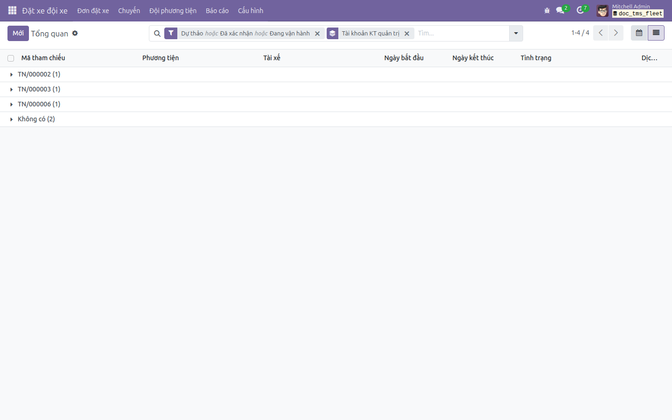
Task: Switch to list view
Action: click(x=656, y=33)
